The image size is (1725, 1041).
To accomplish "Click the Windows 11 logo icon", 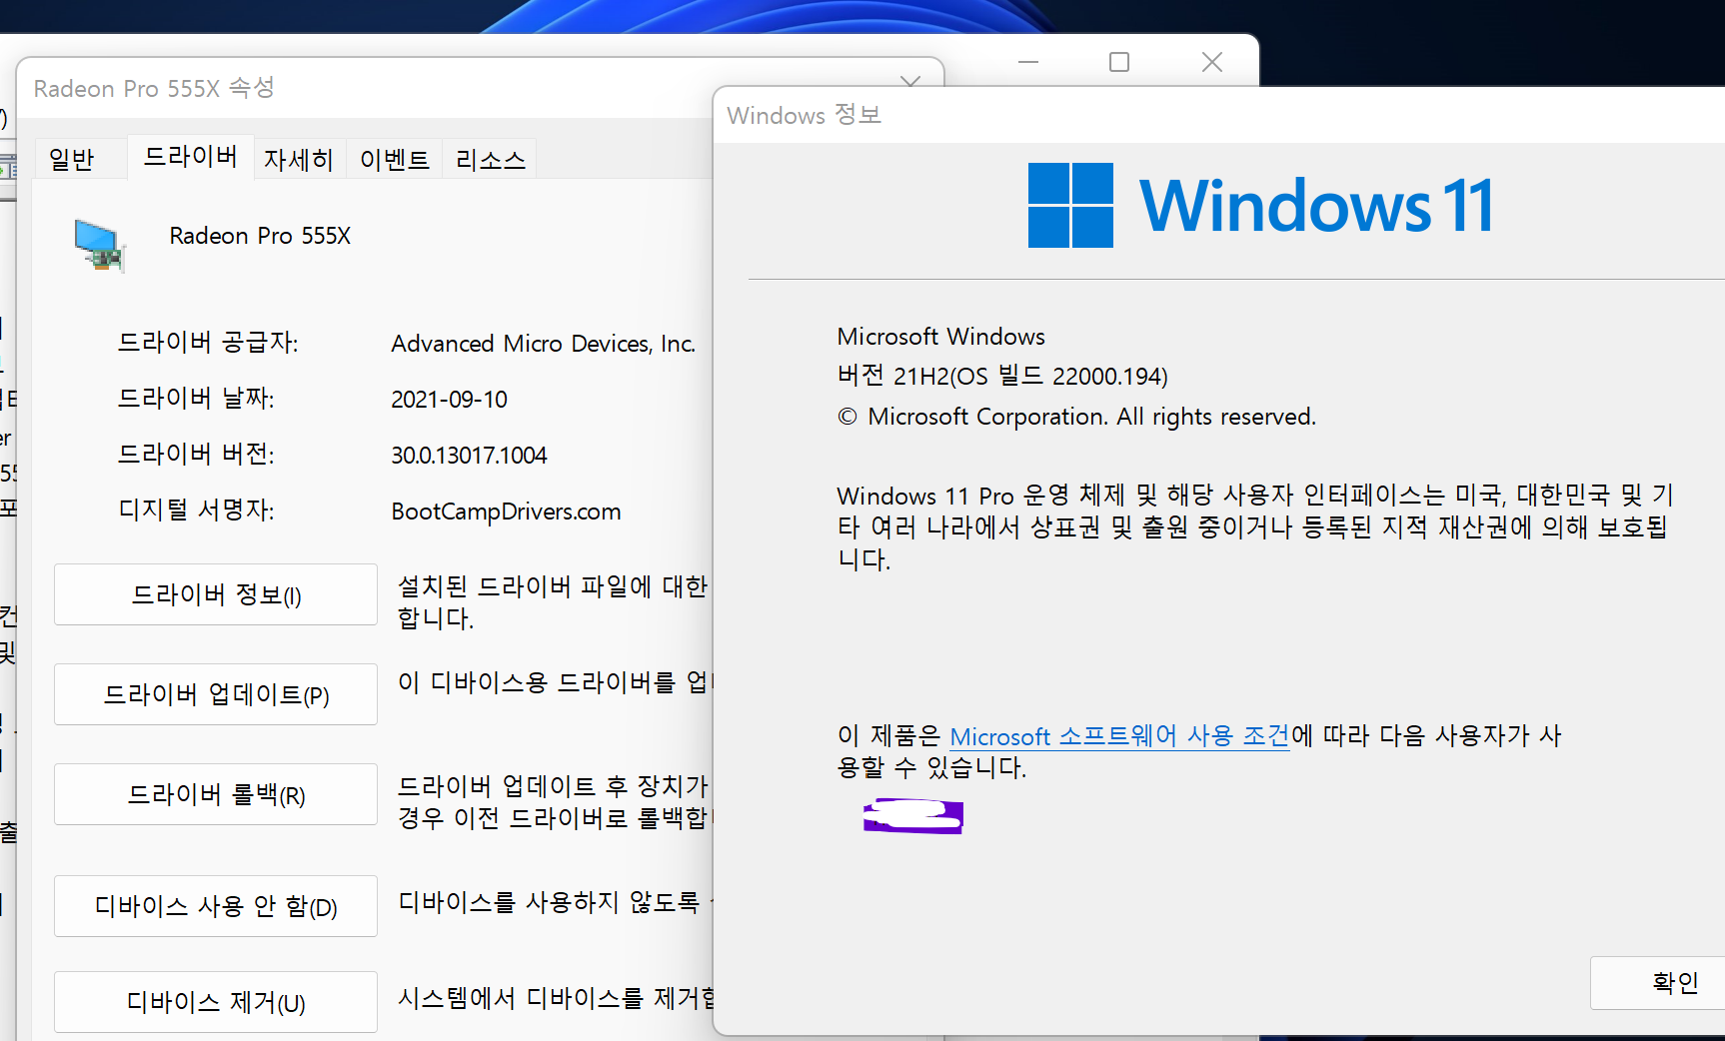I will pos(1070,205).
